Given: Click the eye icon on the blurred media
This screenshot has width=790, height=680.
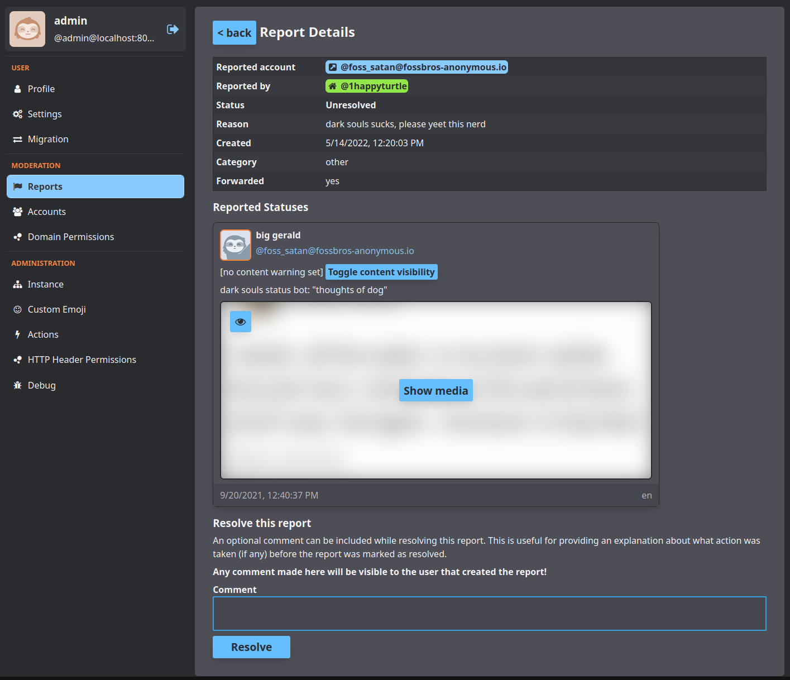Looking at the screenshot, I should point(240,322).
